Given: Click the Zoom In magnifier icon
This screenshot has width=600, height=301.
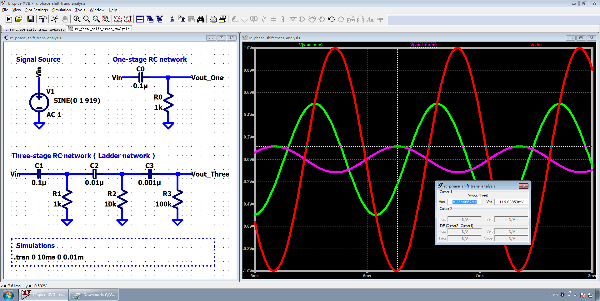Looking at the screenshot, I should [77, 19].
